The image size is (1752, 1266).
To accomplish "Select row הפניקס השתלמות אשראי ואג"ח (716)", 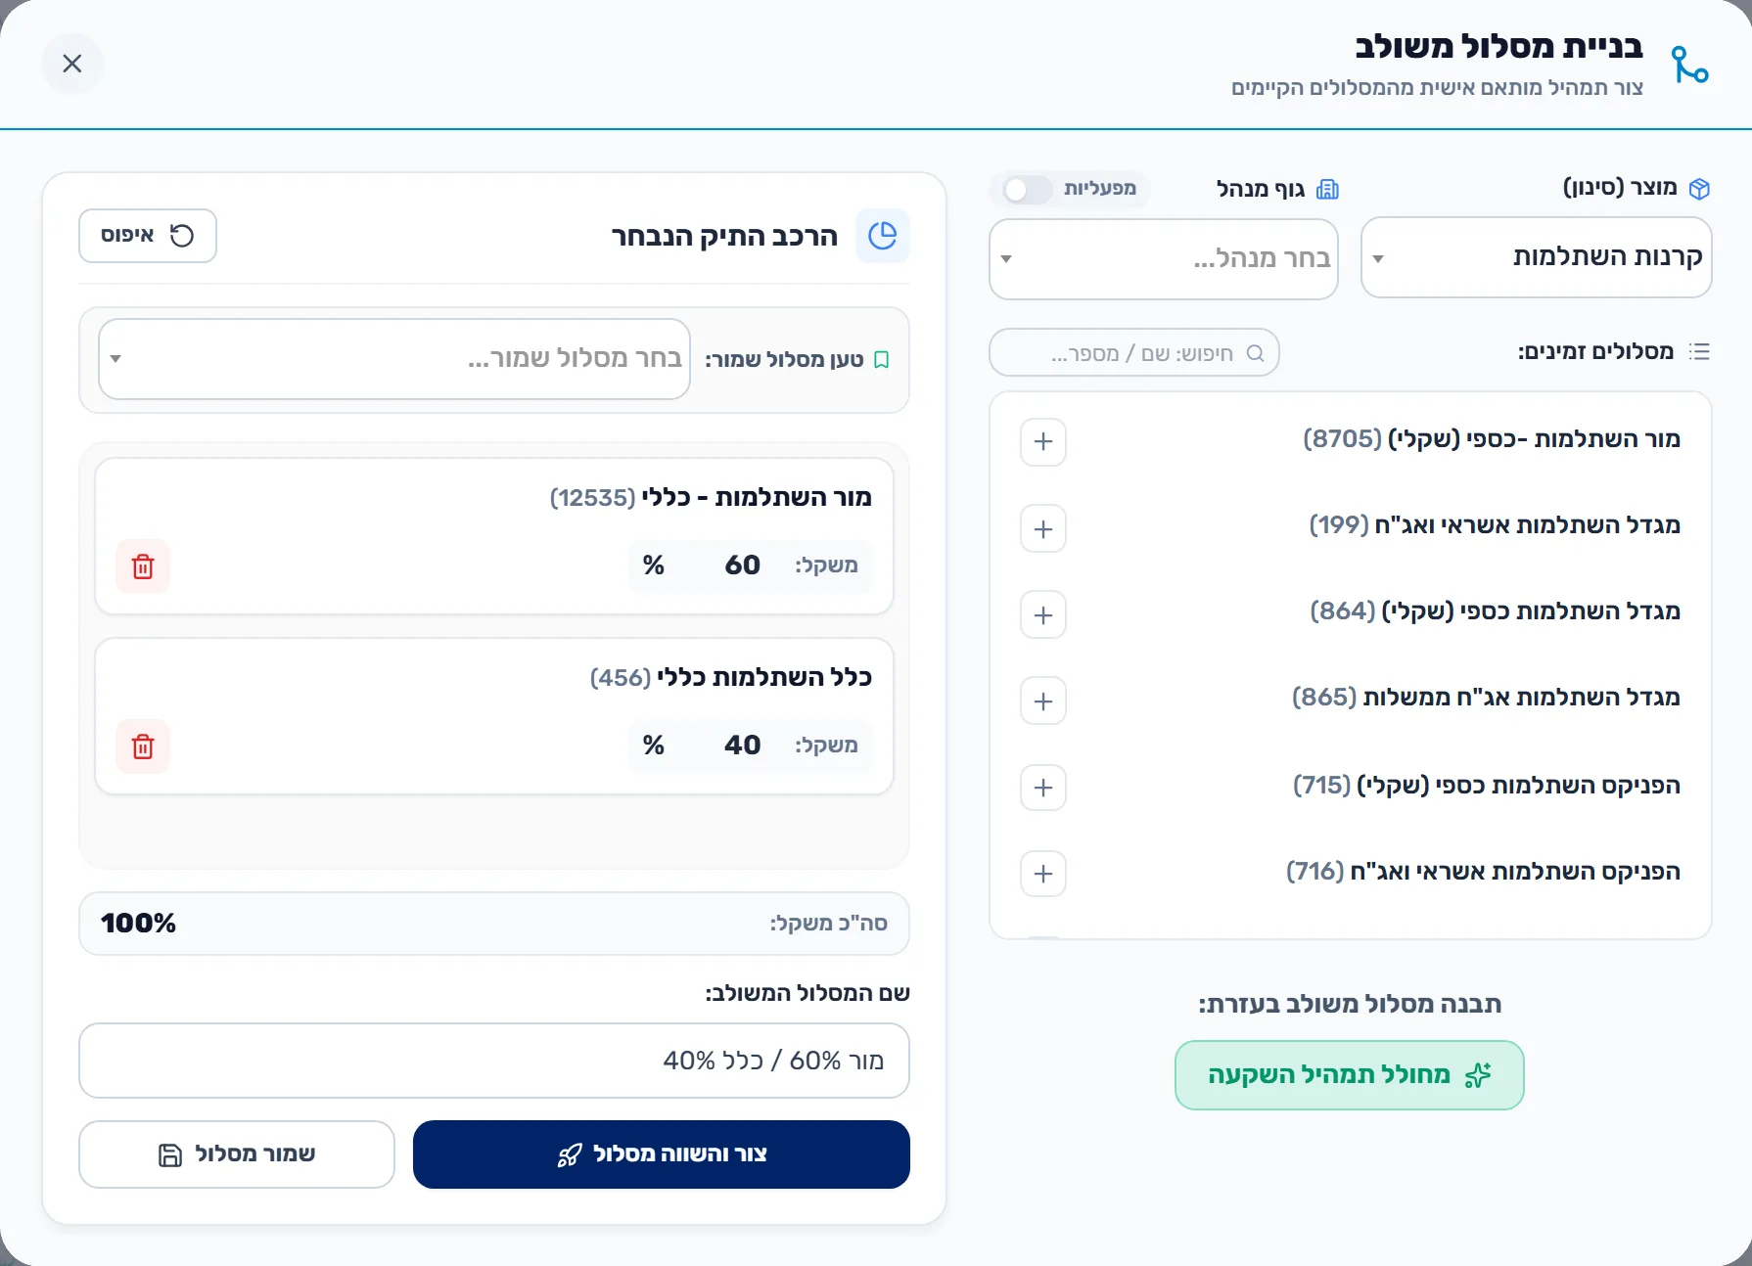I will (x=1351, y=873).
